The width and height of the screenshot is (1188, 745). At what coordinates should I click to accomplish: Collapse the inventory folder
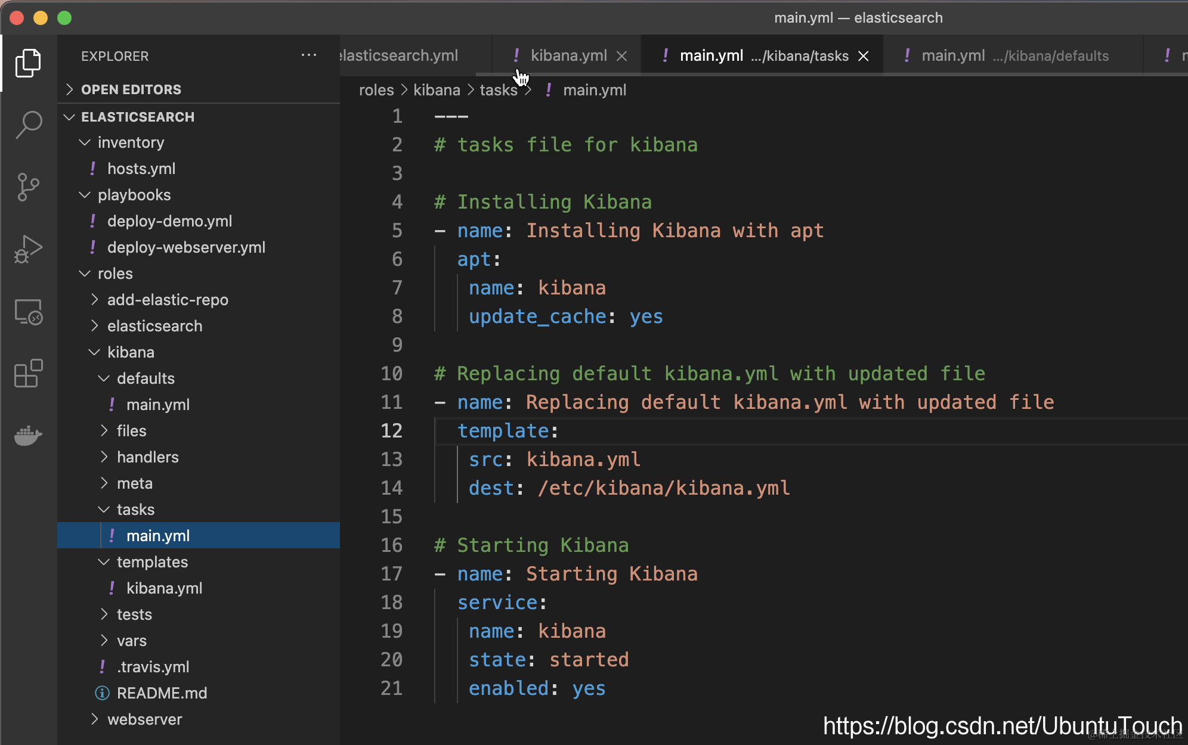coord(130,142)
